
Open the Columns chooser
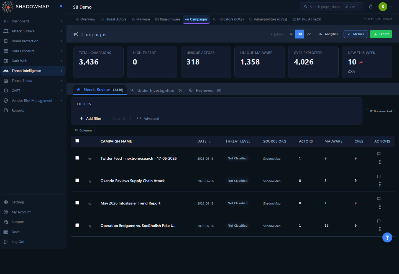(x=83, y=130)
